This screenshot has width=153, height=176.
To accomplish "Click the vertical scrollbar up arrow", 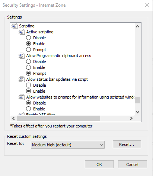I will 137,26.
